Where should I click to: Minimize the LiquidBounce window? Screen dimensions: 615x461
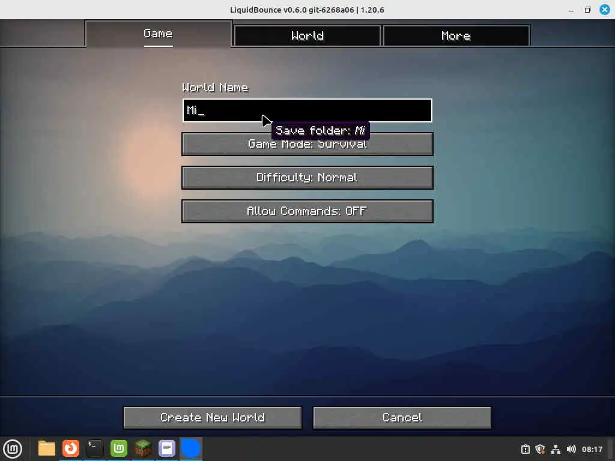(x=571, y=10)
